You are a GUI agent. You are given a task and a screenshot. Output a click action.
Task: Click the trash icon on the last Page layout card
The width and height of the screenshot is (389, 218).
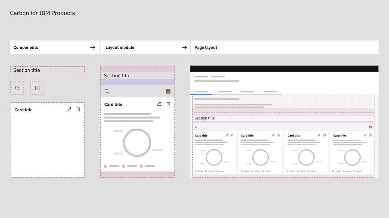370,135
